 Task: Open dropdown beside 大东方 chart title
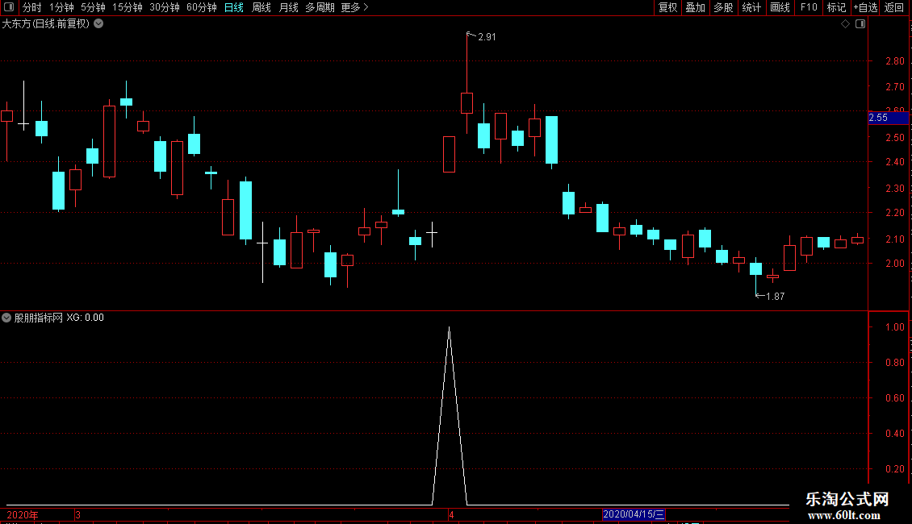coord(99,24)
